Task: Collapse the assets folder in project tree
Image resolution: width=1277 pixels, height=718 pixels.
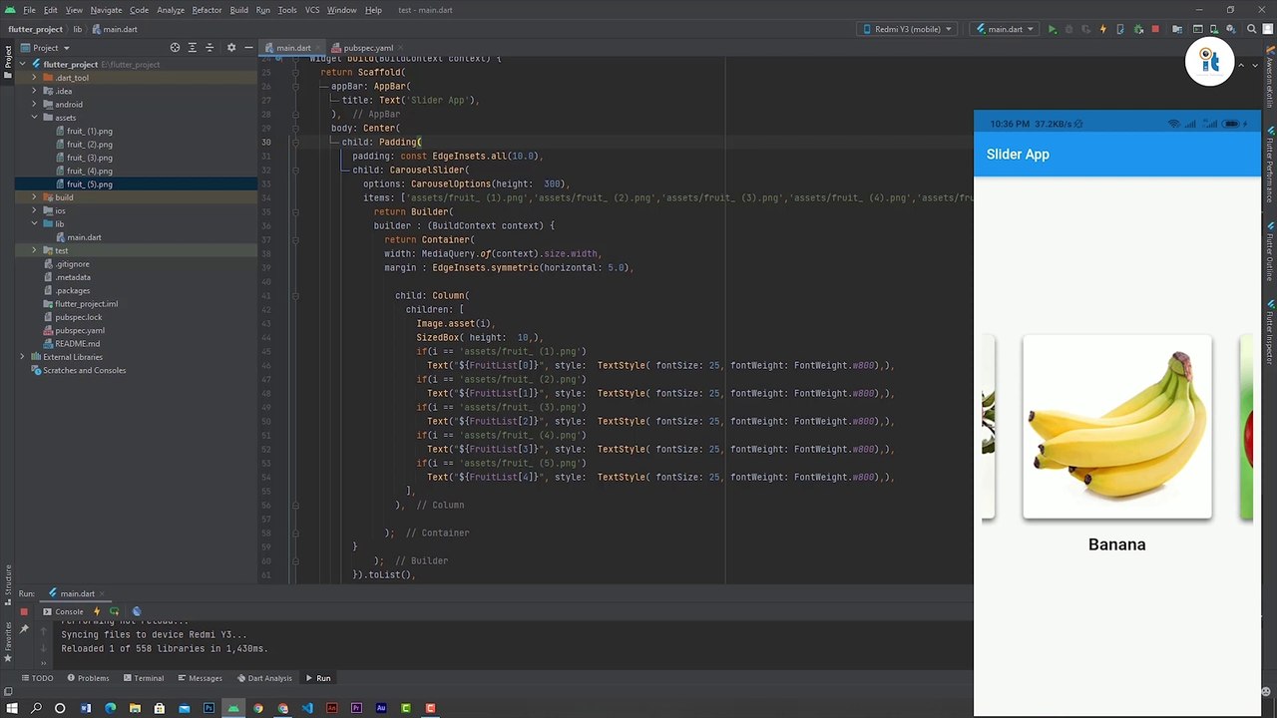Action: click(x=34, y=118)
